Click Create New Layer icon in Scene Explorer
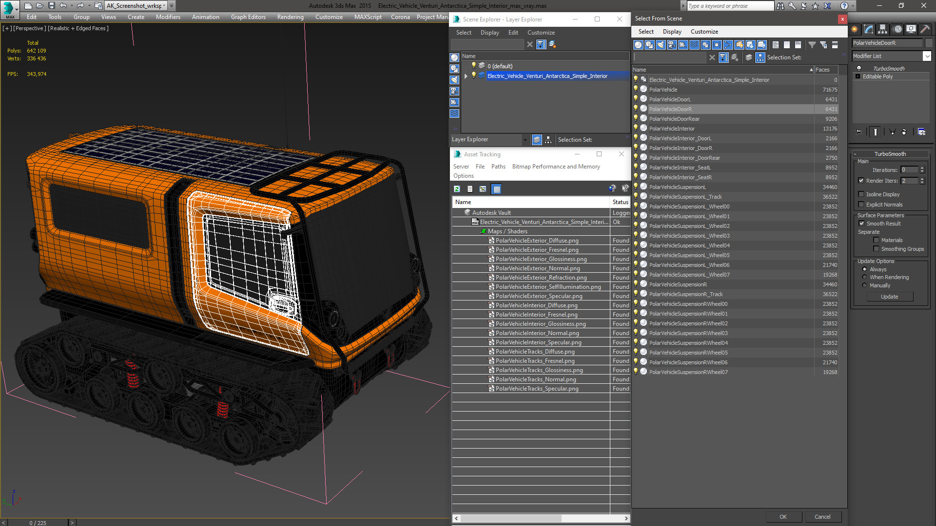This screenshot has height=526, width=936. [x=552, y=44]
